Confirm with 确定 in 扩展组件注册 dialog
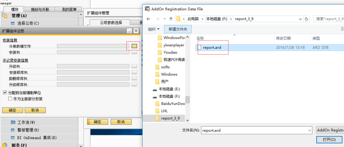Screen dimensions: 344x147 [12, 110]
